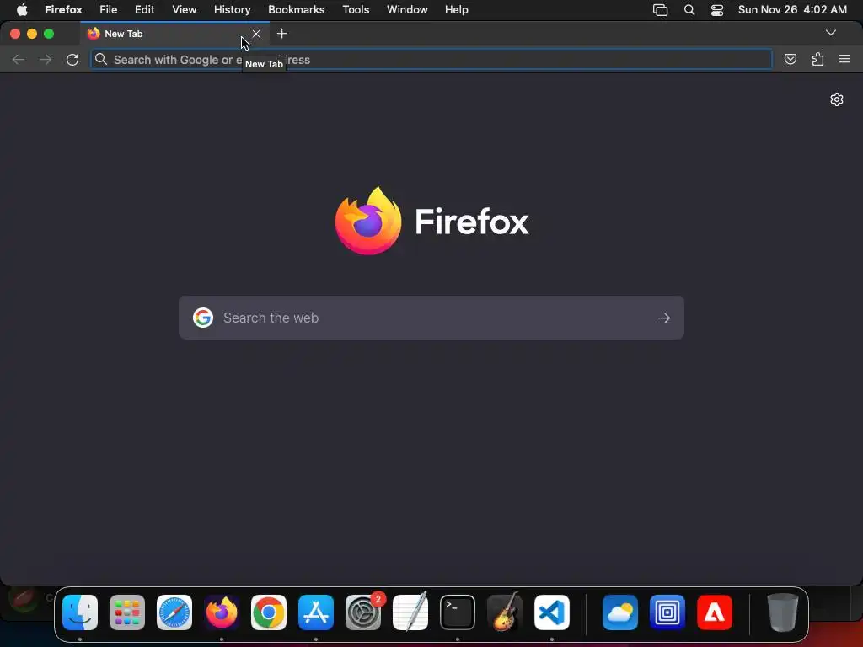Open the Edit menu
The image size is (863, 647).
144,10
